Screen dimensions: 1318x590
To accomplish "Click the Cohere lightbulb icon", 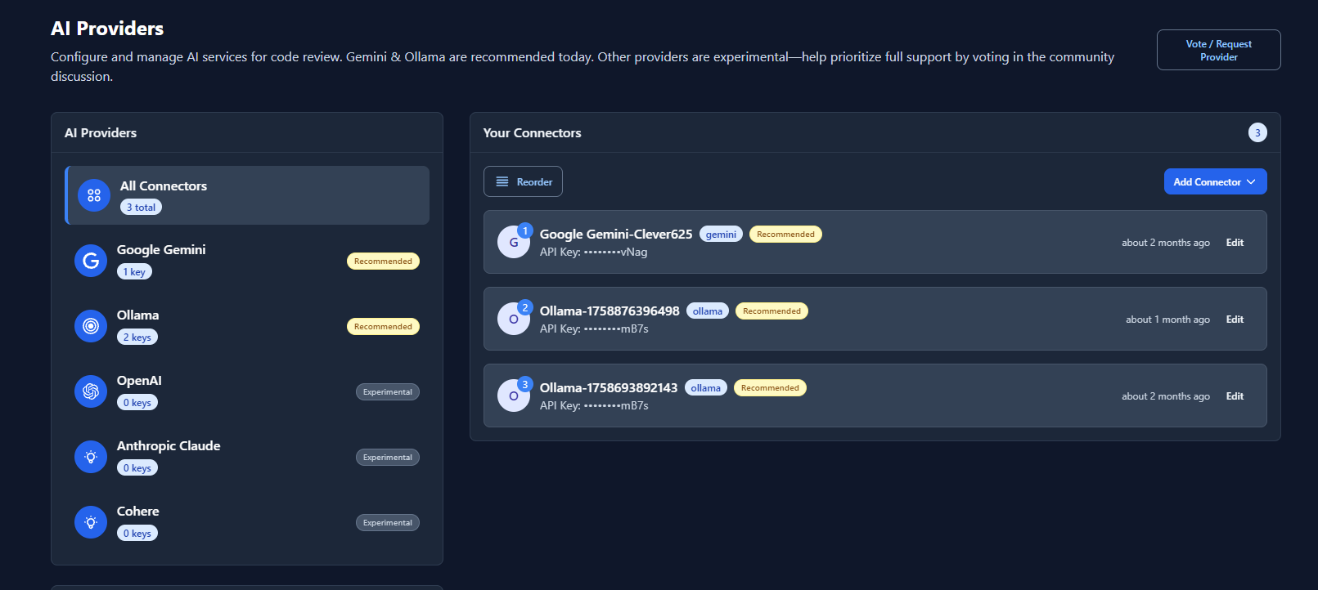I will (x=91, y=522).
